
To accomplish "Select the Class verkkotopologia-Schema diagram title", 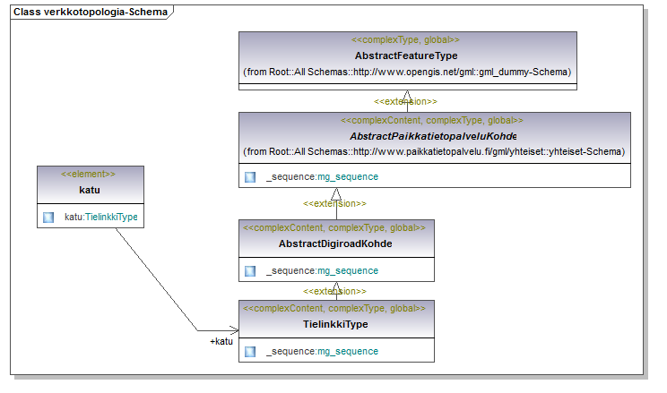I will point(88,12).
